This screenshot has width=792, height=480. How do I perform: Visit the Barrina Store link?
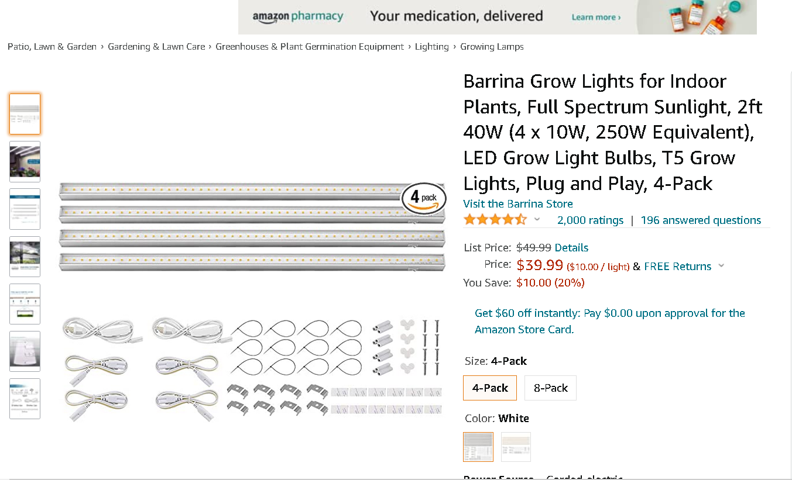coord(518,203)
